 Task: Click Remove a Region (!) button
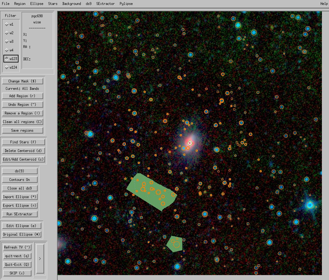(x=23, y=113)
